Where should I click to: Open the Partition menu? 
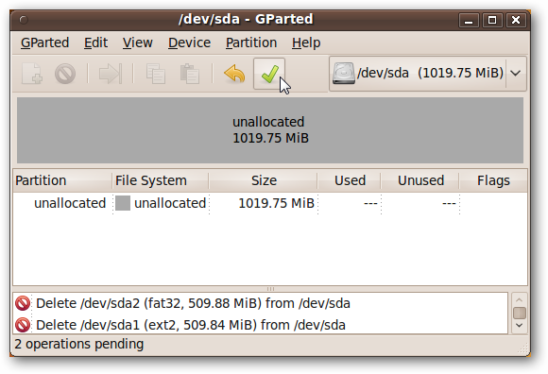(251, 42)
